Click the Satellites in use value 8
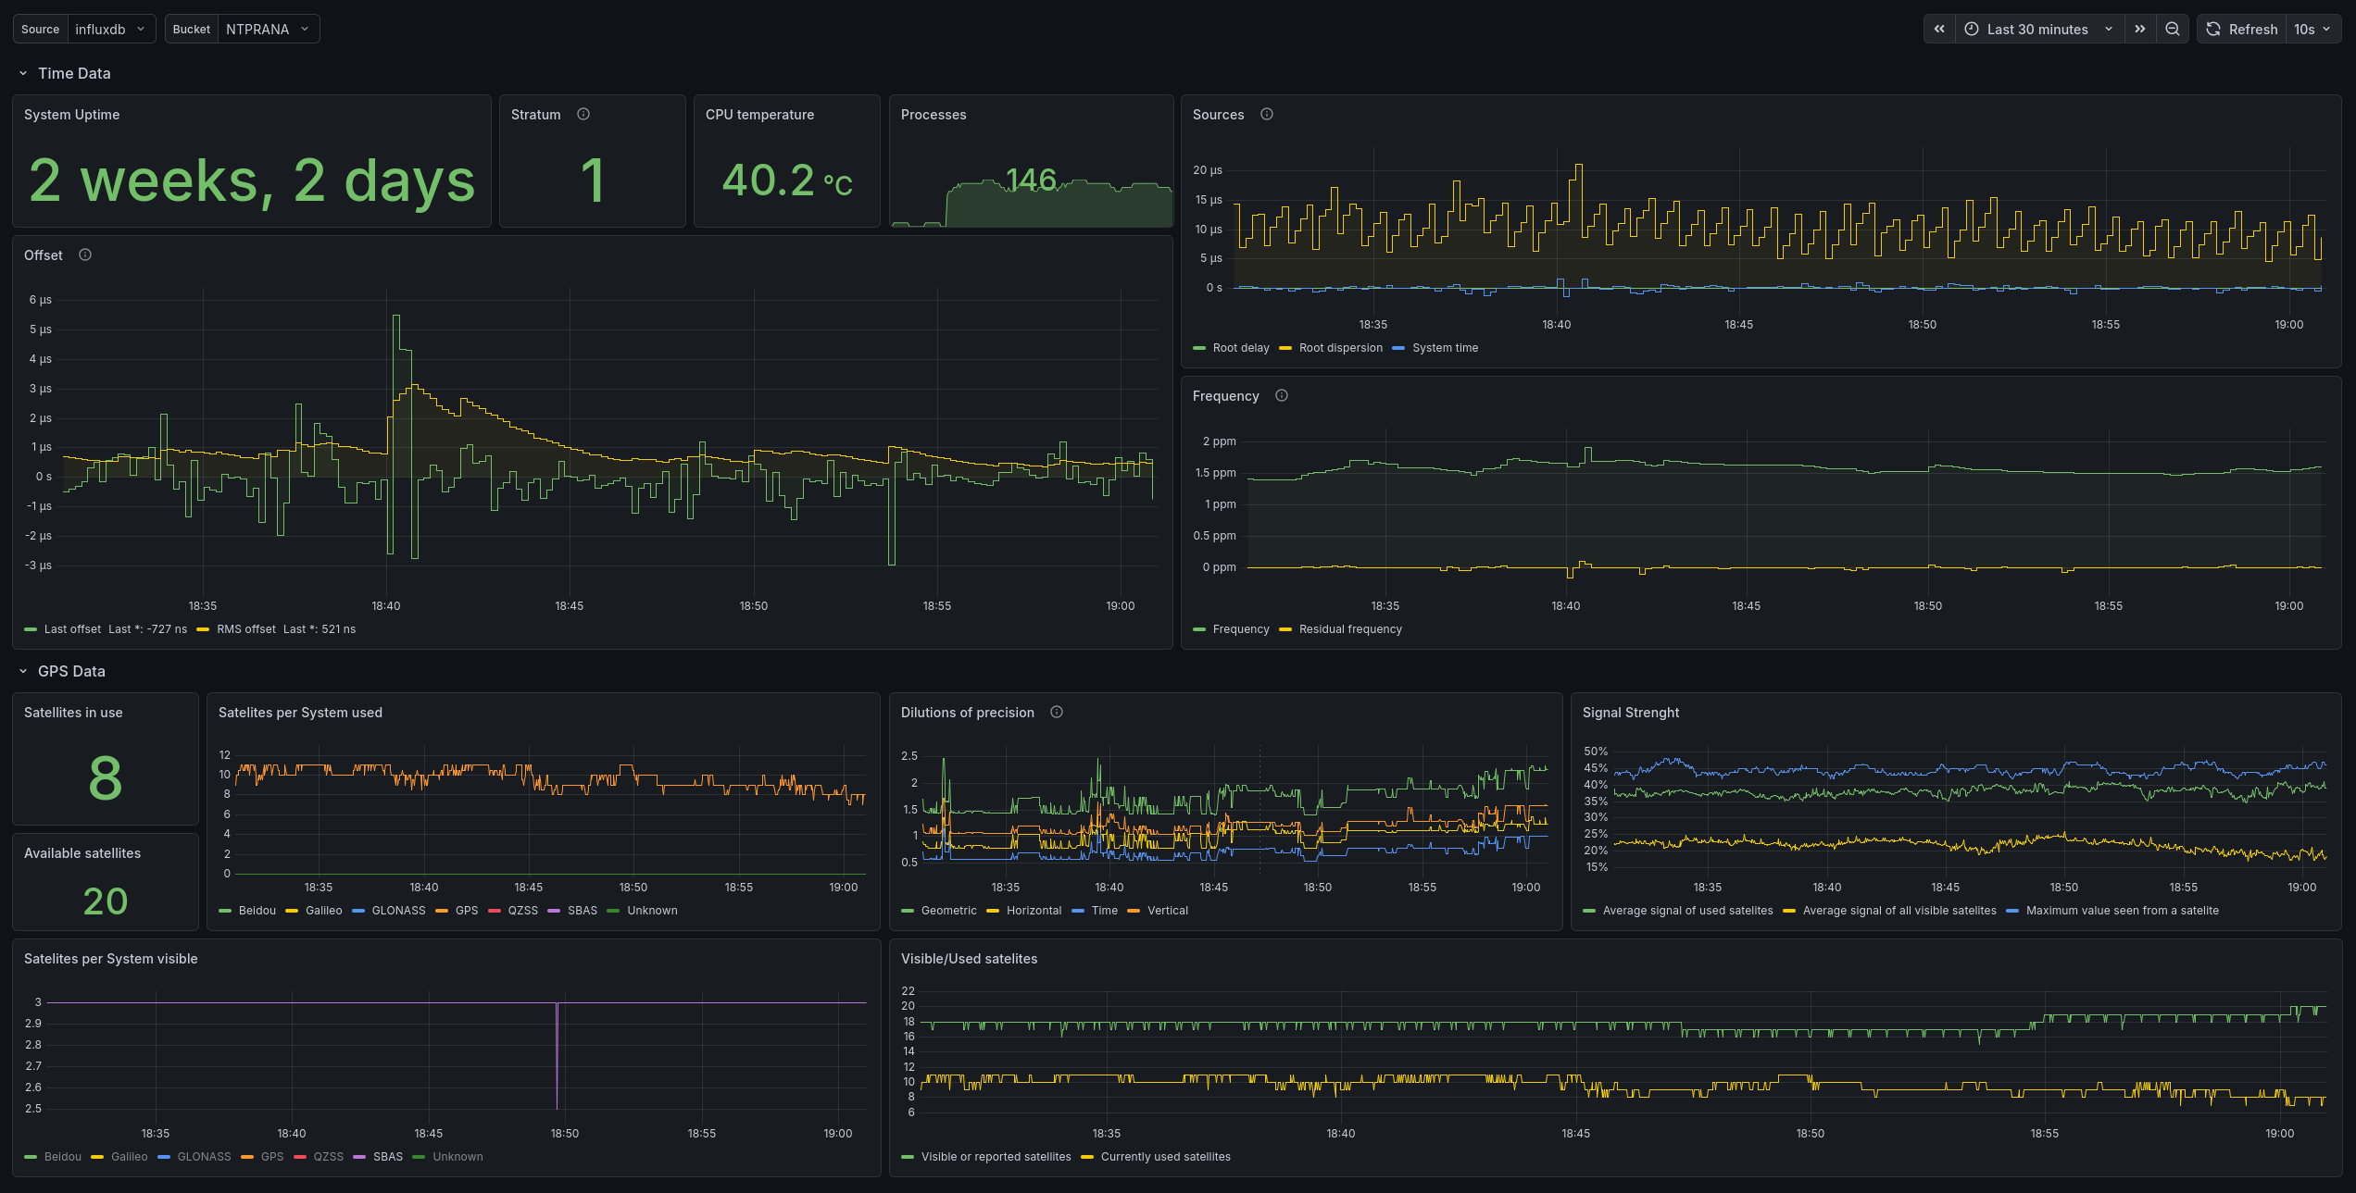 point(105,777)
